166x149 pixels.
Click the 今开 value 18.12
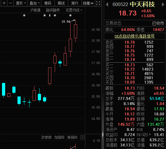click(x=130, y=114)
